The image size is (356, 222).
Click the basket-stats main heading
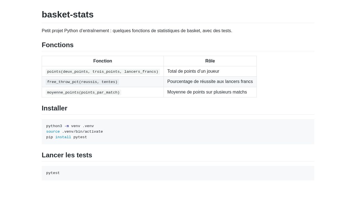coord(68,14)
